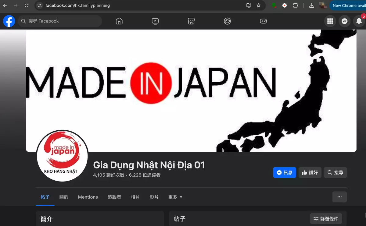Select the 相片 tab

pos(135,197)
